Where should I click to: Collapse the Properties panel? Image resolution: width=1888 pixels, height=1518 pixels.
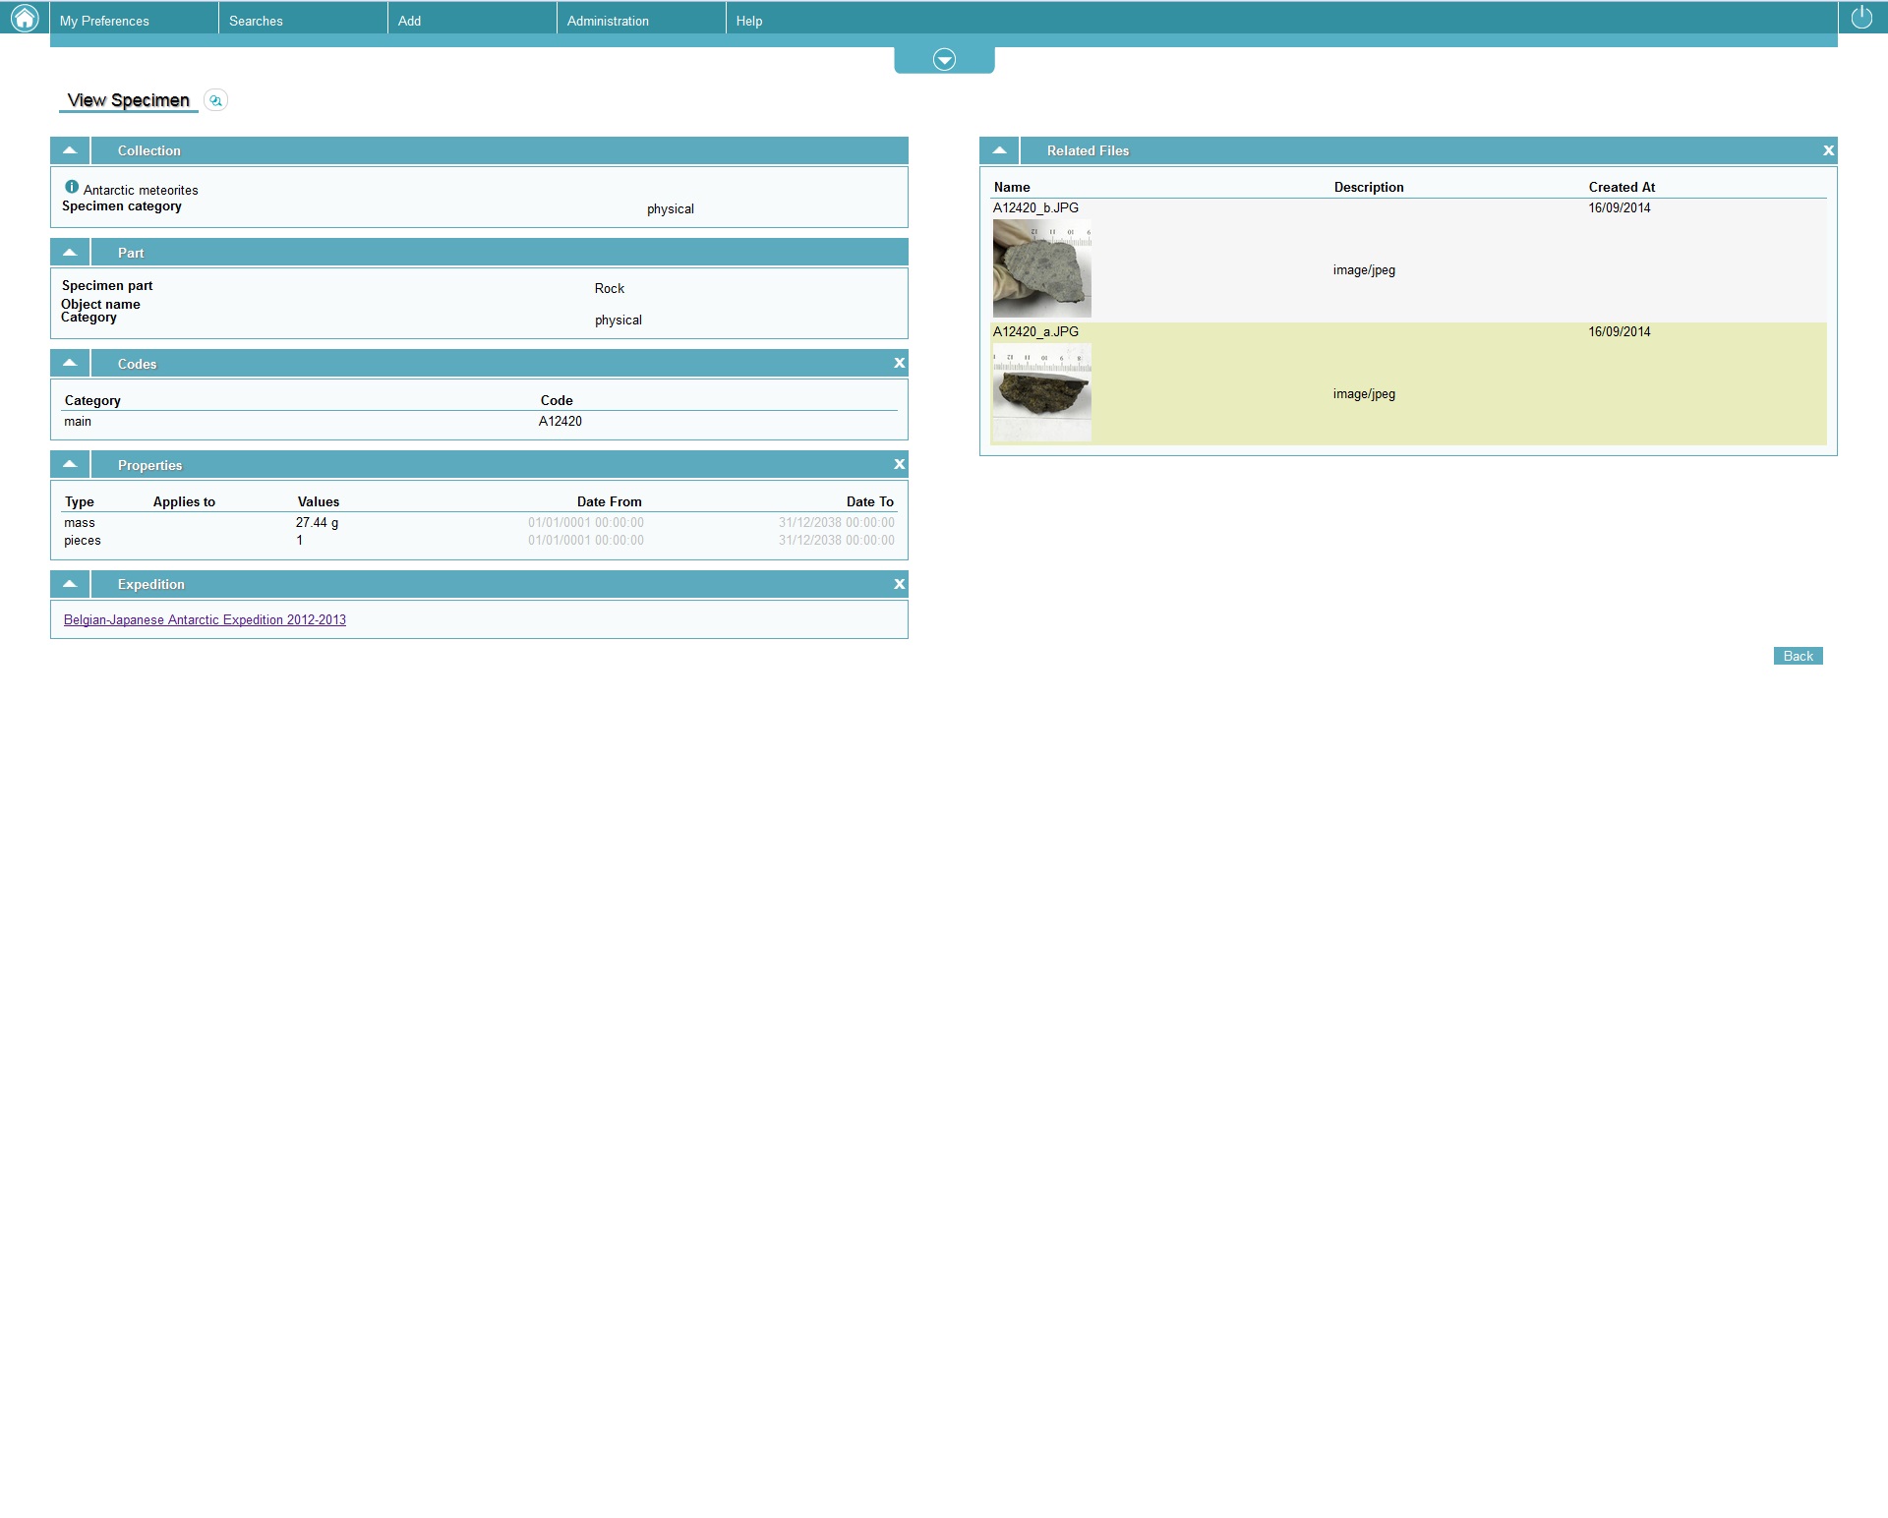coord(70,464)
